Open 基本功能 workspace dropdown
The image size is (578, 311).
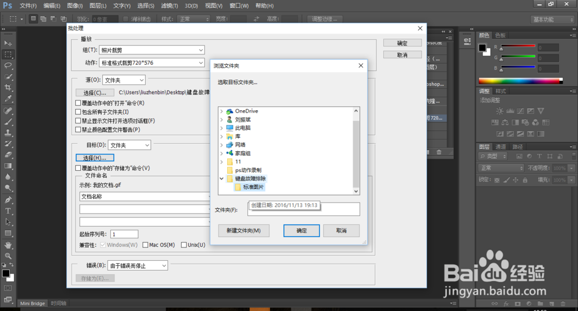[553, 20]
